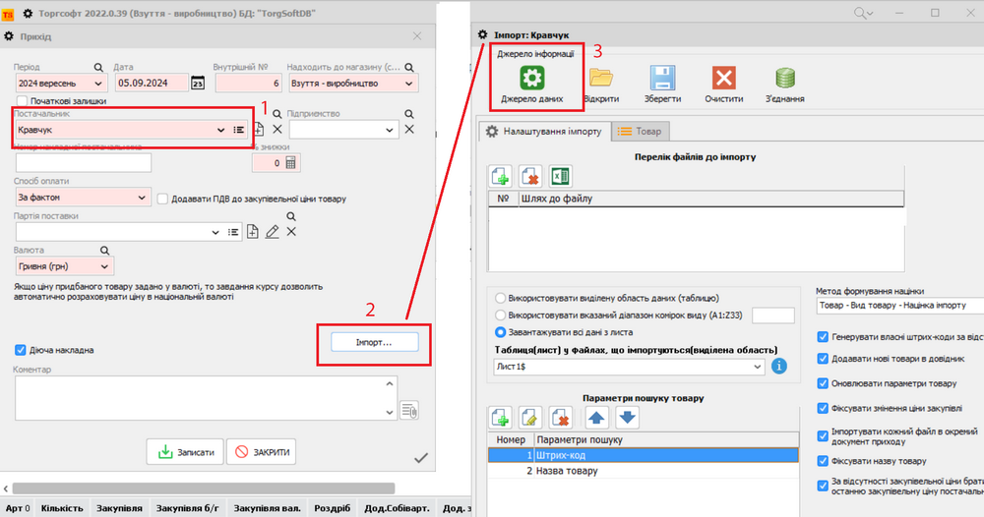This screenshot has height=517, width=984.
Task: Click the calendar icon next to date
Action: point(197,84)
